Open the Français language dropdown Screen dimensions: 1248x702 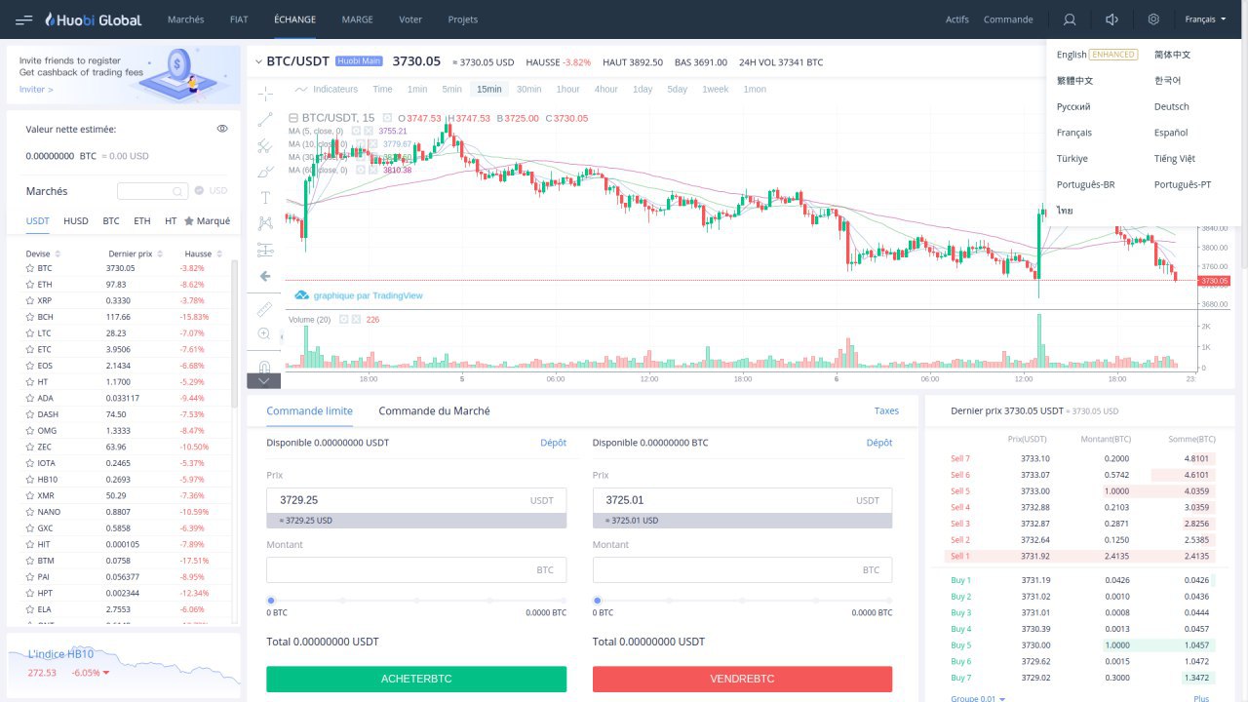(1206, 19)
